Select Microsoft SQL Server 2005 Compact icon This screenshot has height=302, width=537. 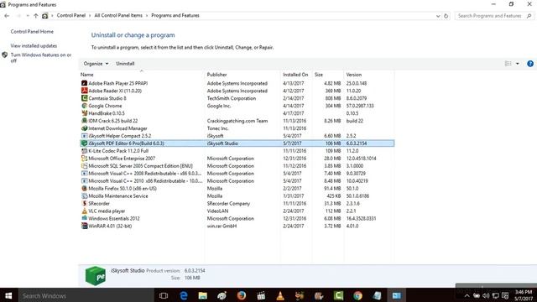[x=84, y=166]
